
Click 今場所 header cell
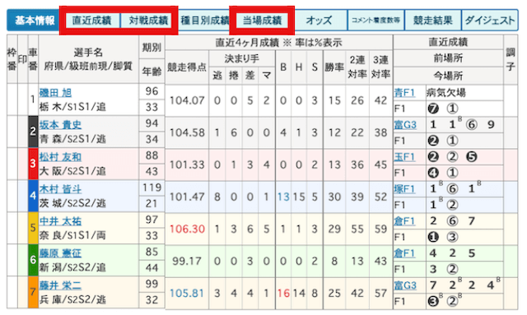(448, 76)
